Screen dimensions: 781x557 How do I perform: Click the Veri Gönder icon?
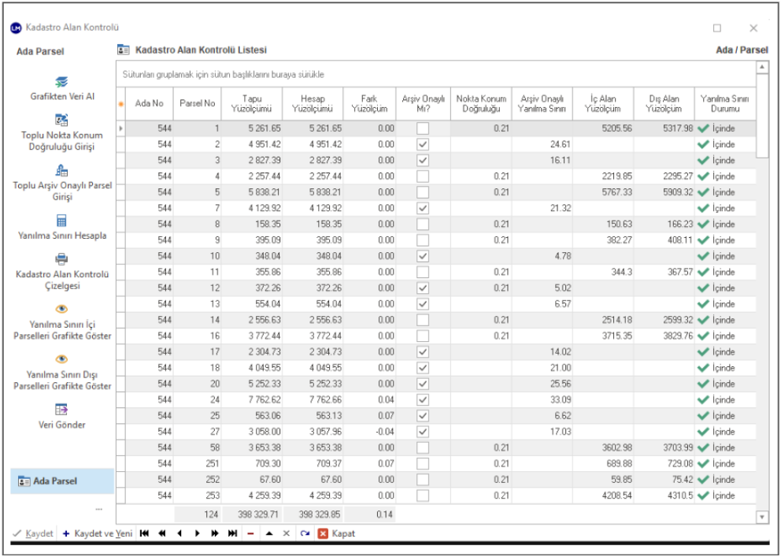(x=62, y=410)
